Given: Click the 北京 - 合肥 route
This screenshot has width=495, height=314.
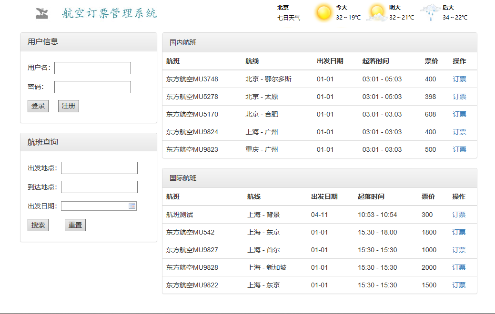Looking at the screenshot, I should 262,115.
